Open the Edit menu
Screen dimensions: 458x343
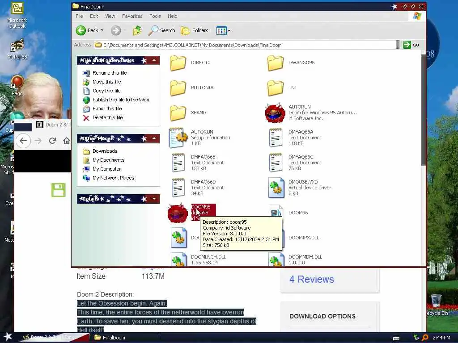94,16
